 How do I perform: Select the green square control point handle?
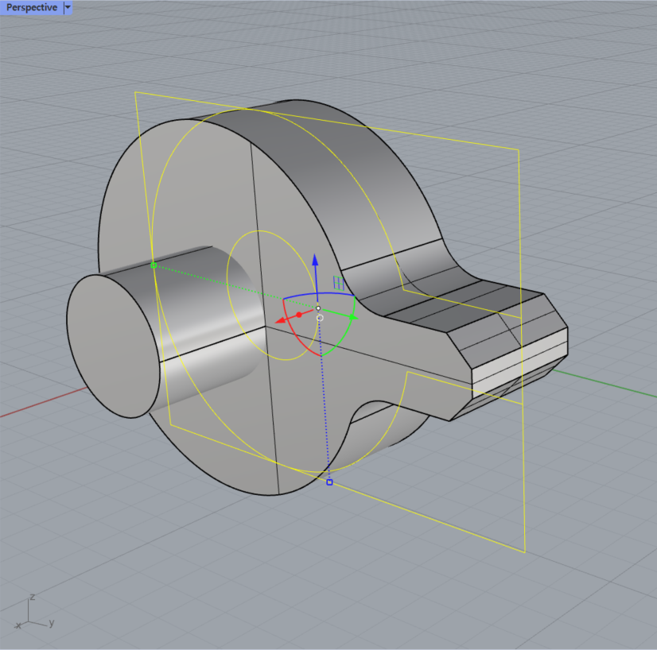[x=154, y=265]
